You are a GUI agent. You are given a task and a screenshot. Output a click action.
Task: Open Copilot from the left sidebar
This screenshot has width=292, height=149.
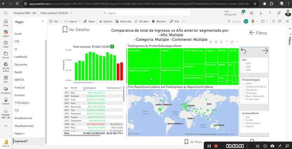(x=6, y=33)
